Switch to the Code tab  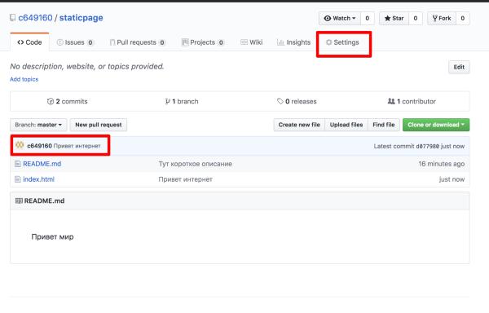coord(29,42)
